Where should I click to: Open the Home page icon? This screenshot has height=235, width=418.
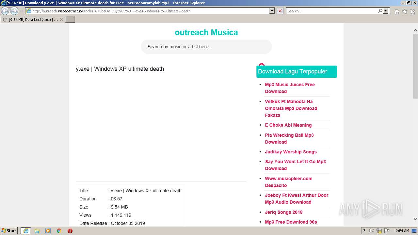(396, 11)
